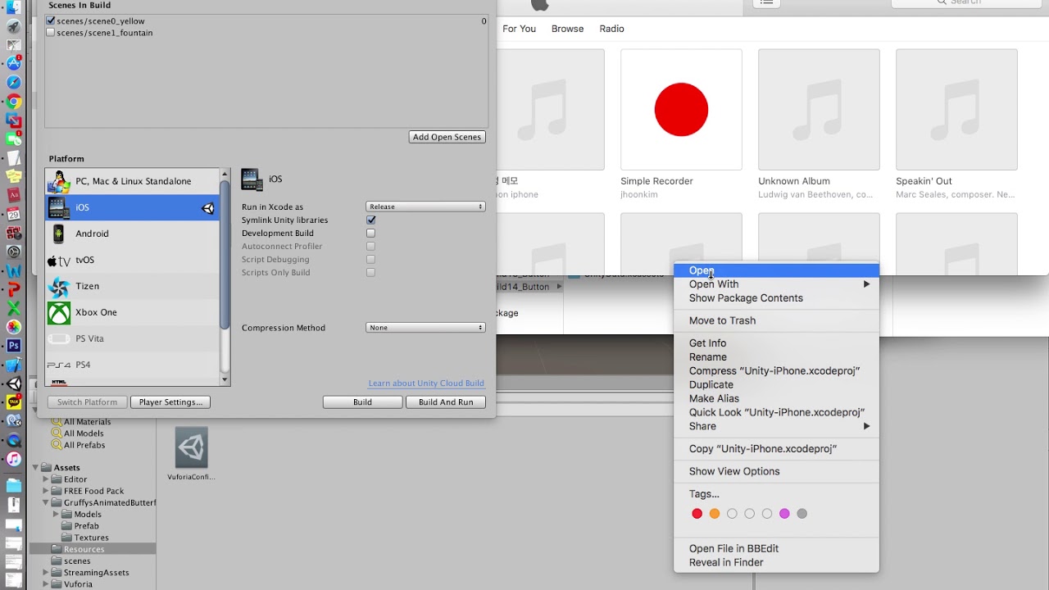Open the App Store dock icon
1049x590 pixels.
click(14, 63)
